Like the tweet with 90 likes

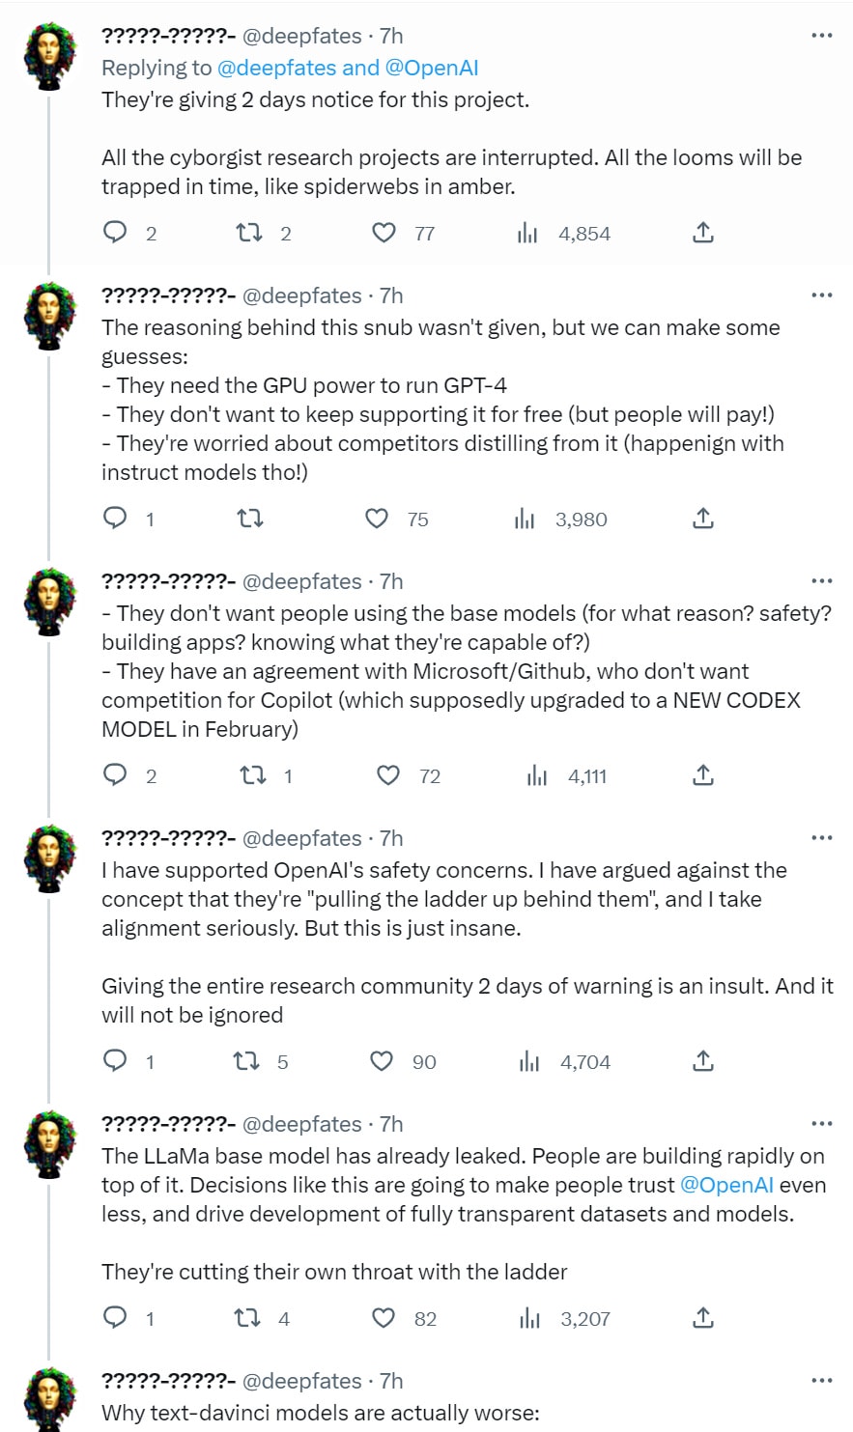(x=383, y=1061)
